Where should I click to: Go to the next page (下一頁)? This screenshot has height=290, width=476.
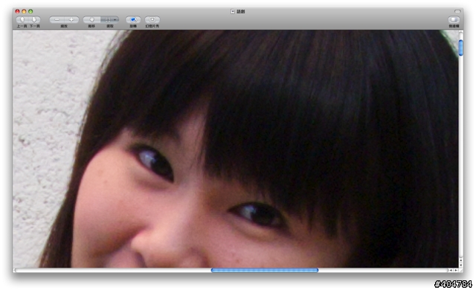pyautogui.click(x=34, y=19)
